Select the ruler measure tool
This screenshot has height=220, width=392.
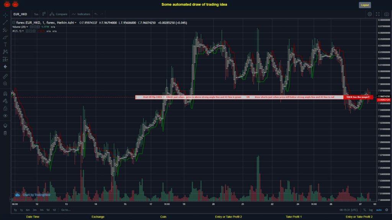point(5,76)
